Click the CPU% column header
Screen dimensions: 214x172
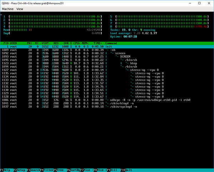[77, 43]
